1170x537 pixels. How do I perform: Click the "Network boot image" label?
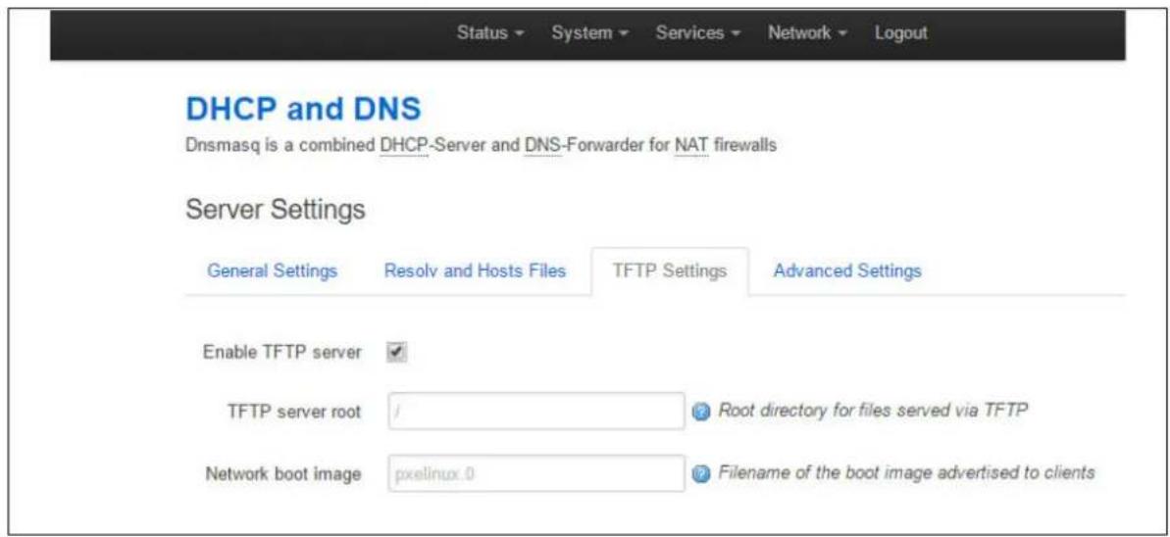pyautogui.click(x=284, y=473)
